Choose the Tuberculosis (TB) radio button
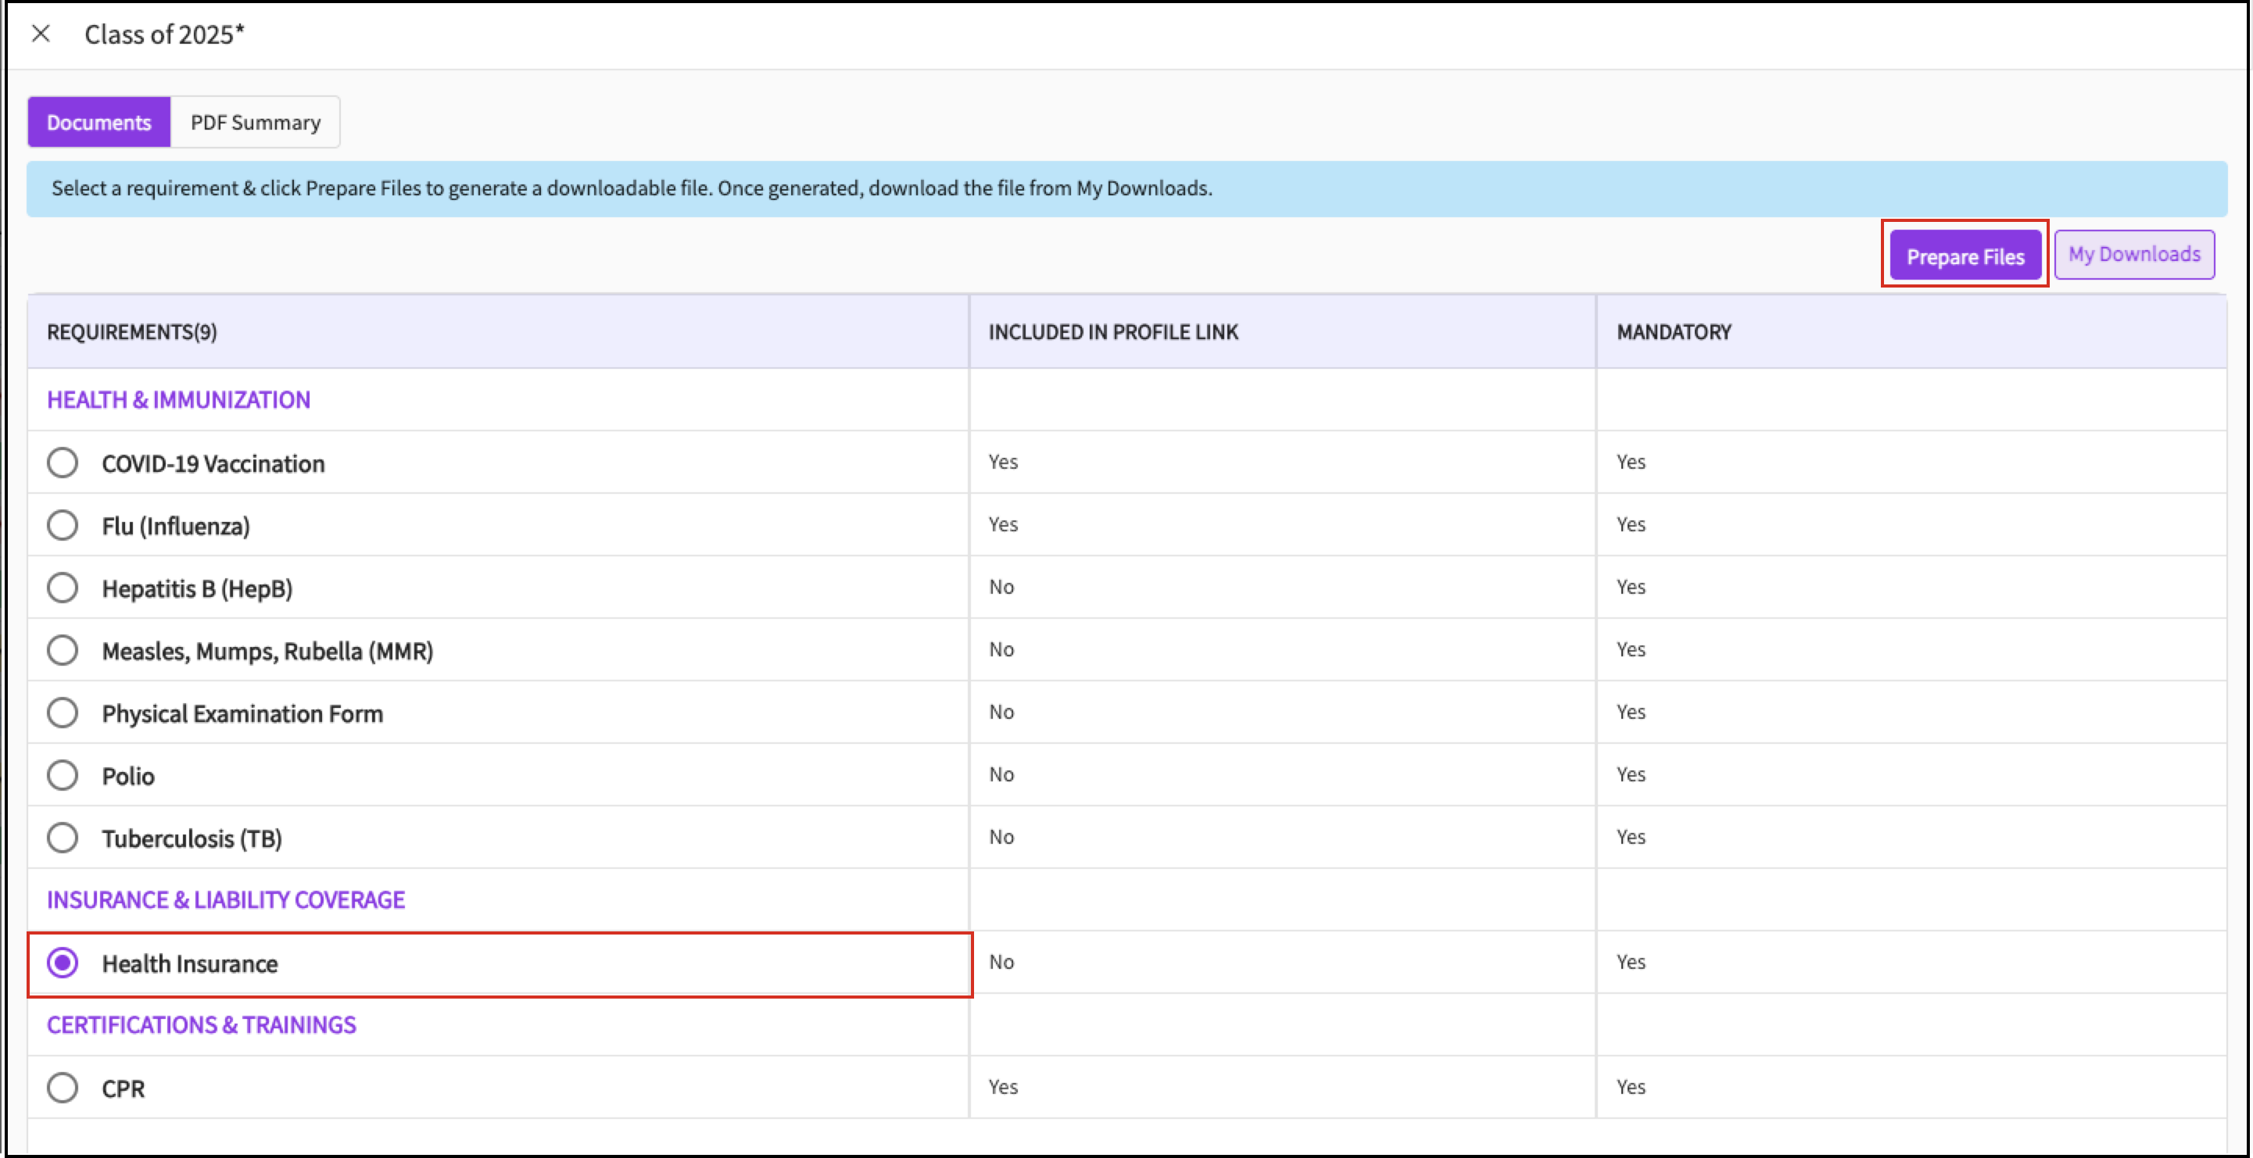 [x=63, y=838]
